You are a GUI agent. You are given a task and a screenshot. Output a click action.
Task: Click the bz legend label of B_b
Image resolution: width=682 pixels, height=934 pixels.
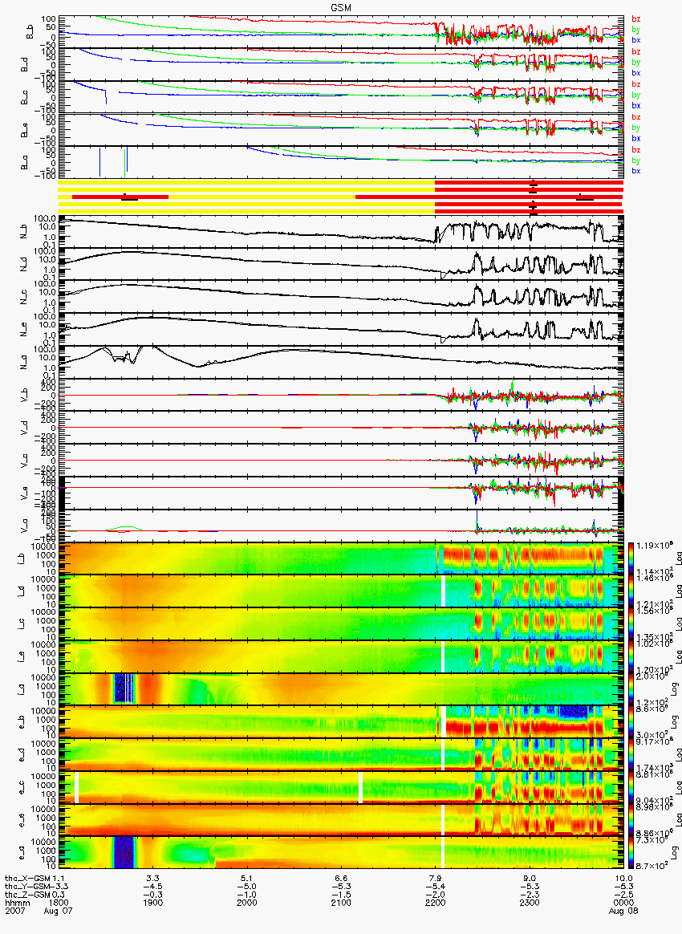click(x=636, y=19)
